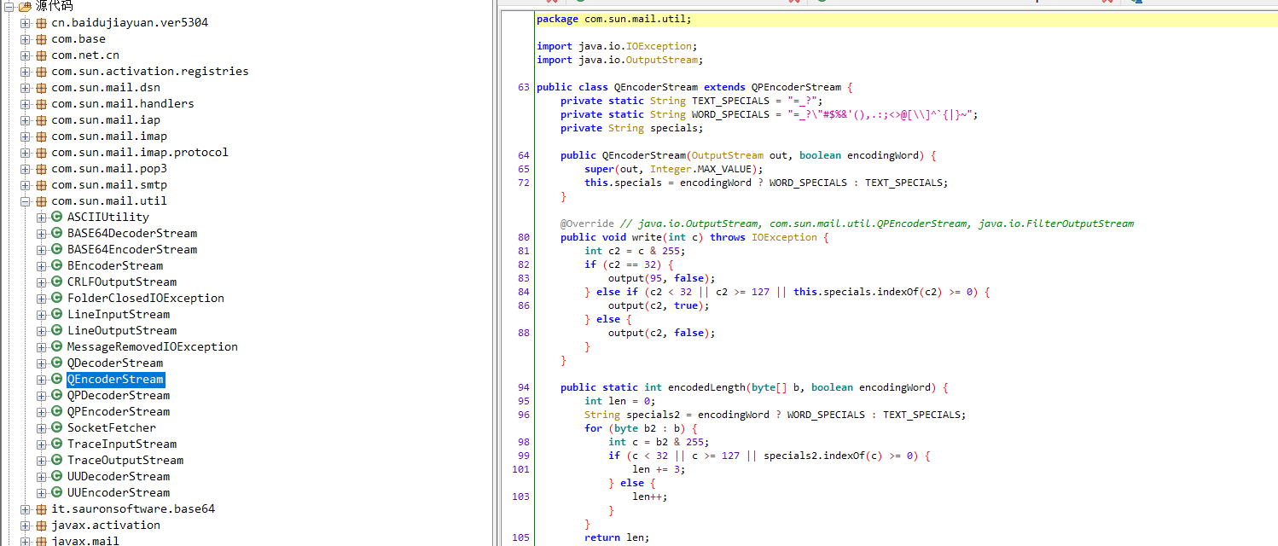
Task: Collapse the root 源代码 tree node
Action: 9,6
